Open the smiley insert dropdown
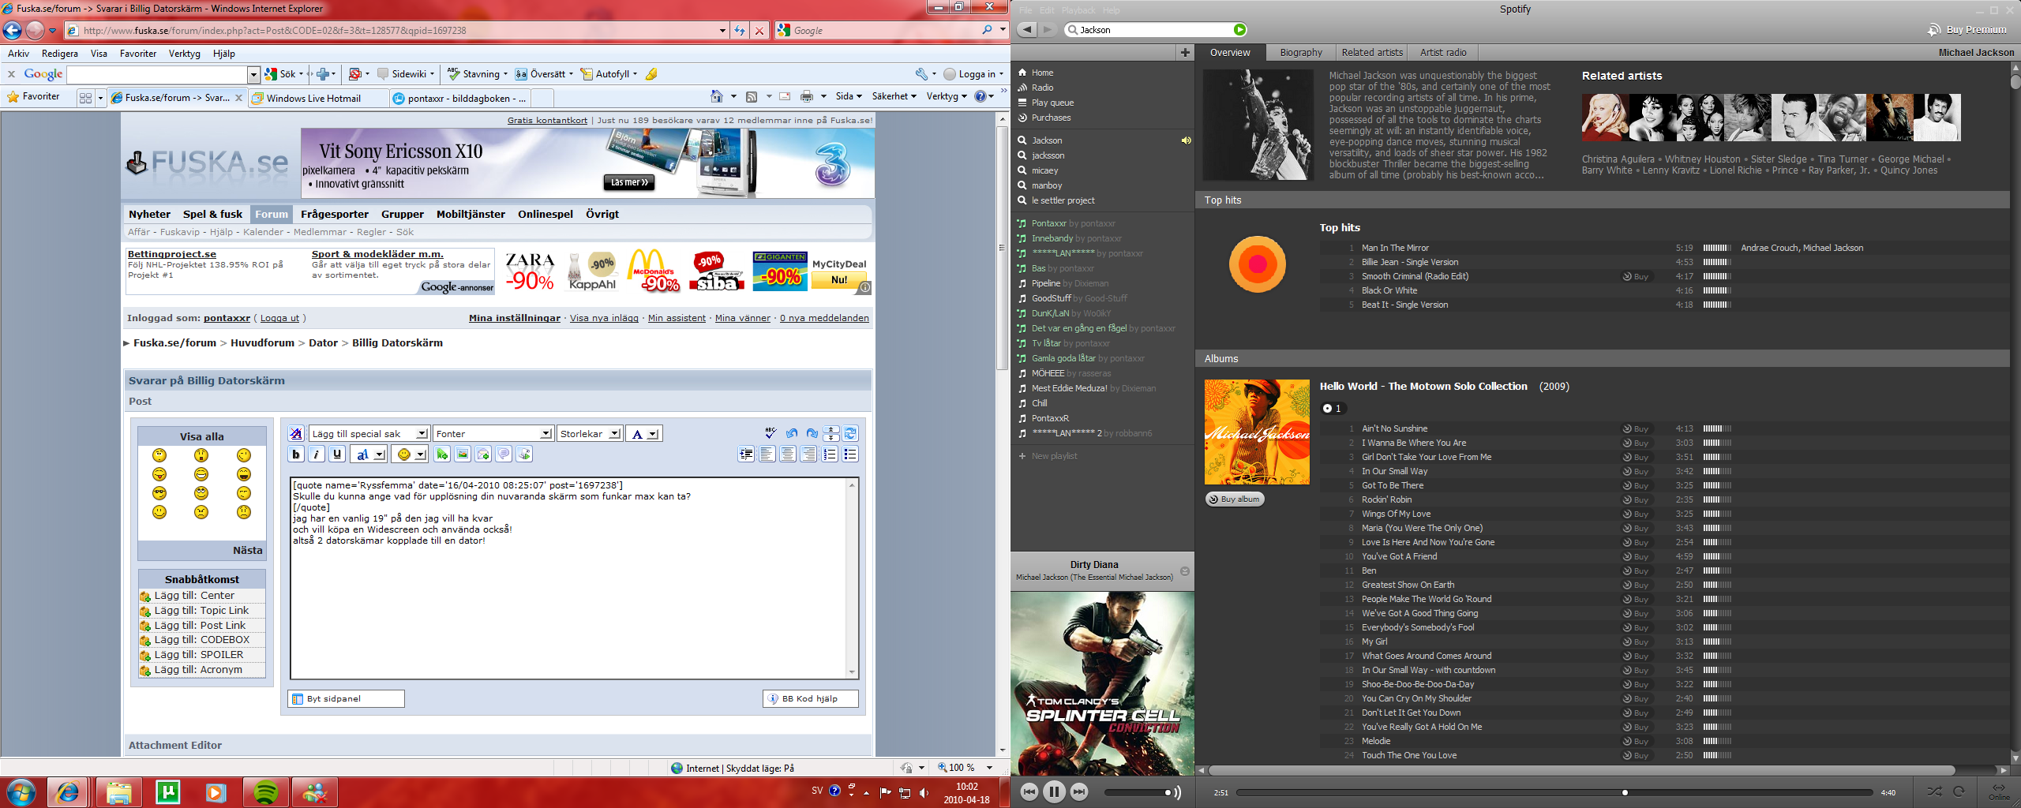Viewport: 2021px width, 808px height. (410, 454)
